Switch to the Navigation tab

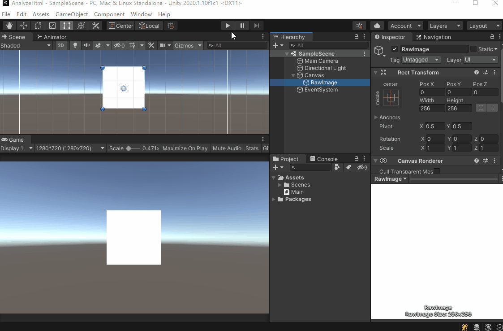pos(434,37)
